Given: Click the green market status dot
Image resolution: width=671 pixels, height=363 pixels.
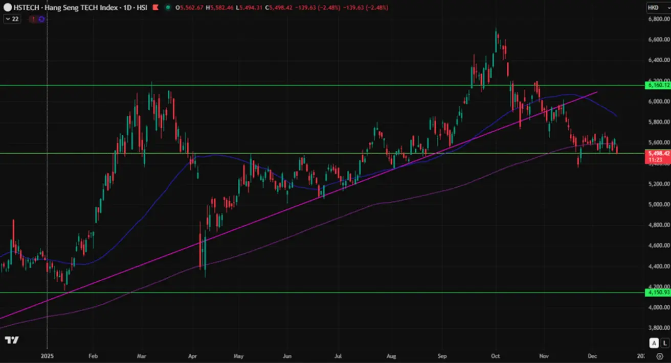Looking at the screenshot, I should [168, 8].
